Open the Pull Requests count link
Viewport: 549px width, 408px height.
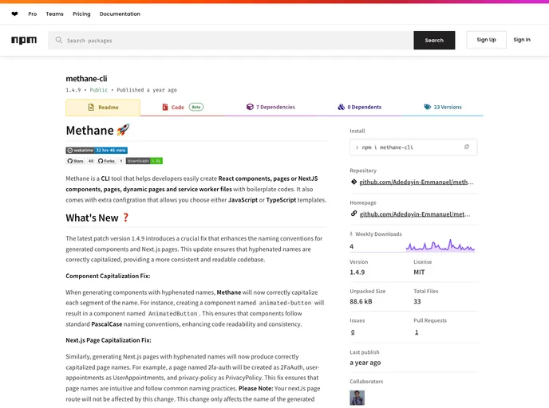point(417,332)
